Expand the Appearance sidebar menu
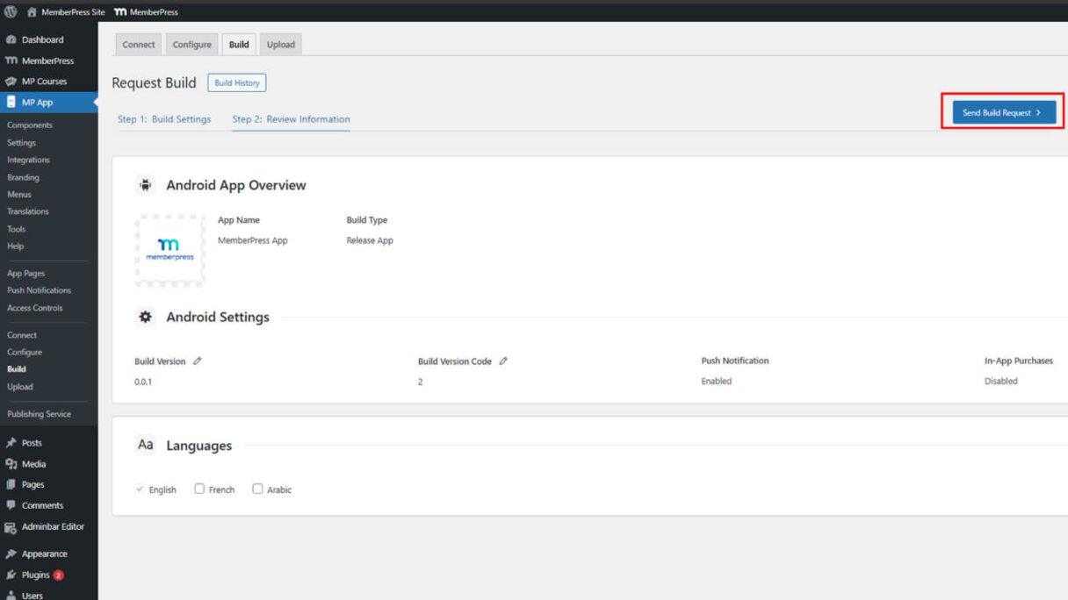1068x600 pixels. point(44,554)
